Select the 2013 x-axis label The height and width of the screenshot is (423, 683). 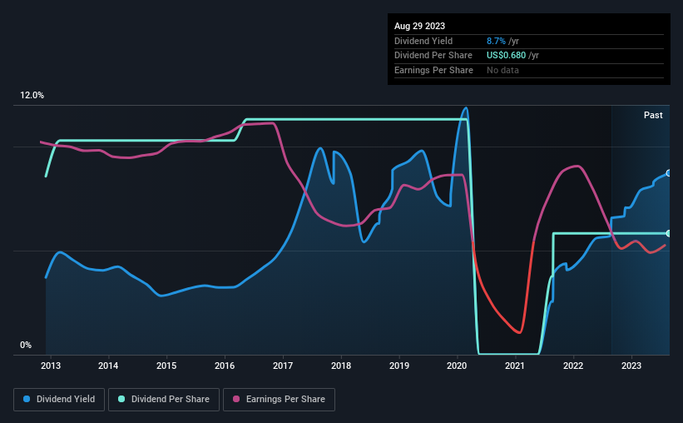pyautogui.click(x=51, y=366)
